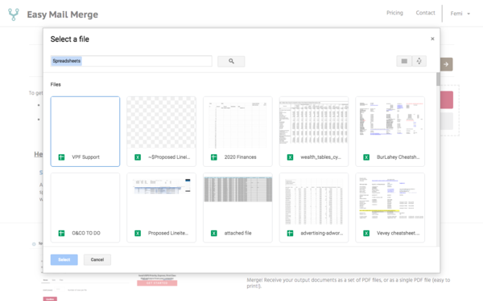Click the 2020 Finances file name

(240, 157)
